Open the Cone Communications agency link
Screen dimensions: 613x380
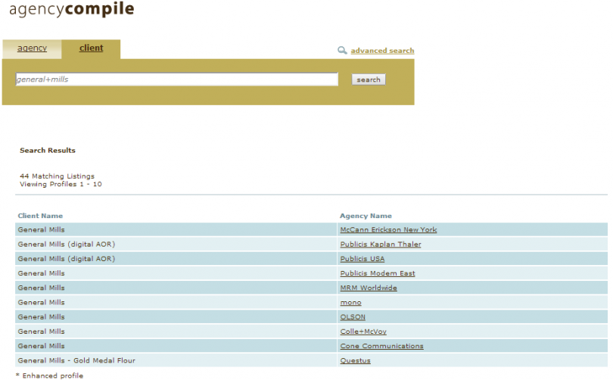[x=381, y=346]
